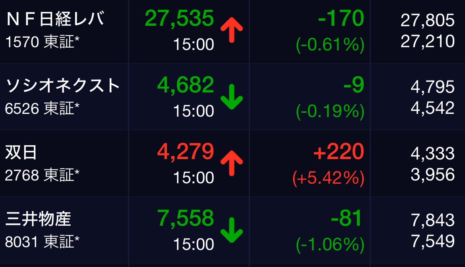This screenshot has width=465, height=267.
Task: Click the green down arrow beside 7,558
Action: [231, 230]
